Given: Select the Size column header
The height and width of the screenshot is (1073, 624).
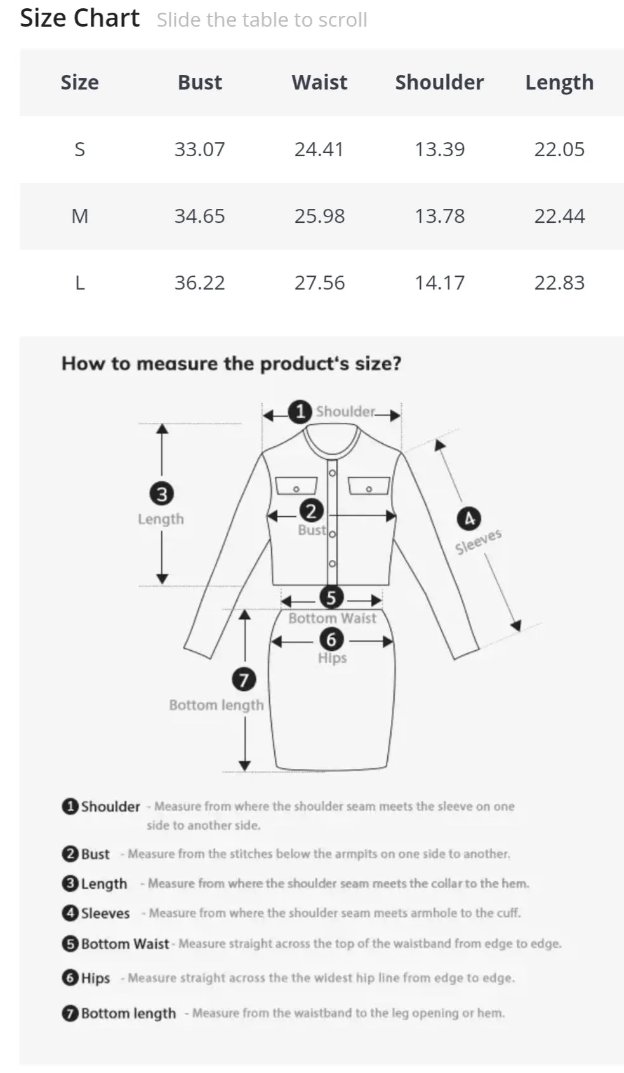Looking at the screenshot, I should pyautogui.click(x=79, y=83).
